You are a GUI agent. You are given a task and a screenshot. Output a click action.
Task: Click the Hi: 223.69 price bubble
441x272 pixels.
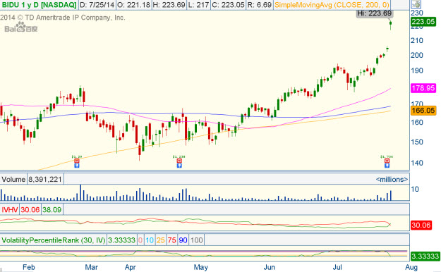click(x=375, y=13)
